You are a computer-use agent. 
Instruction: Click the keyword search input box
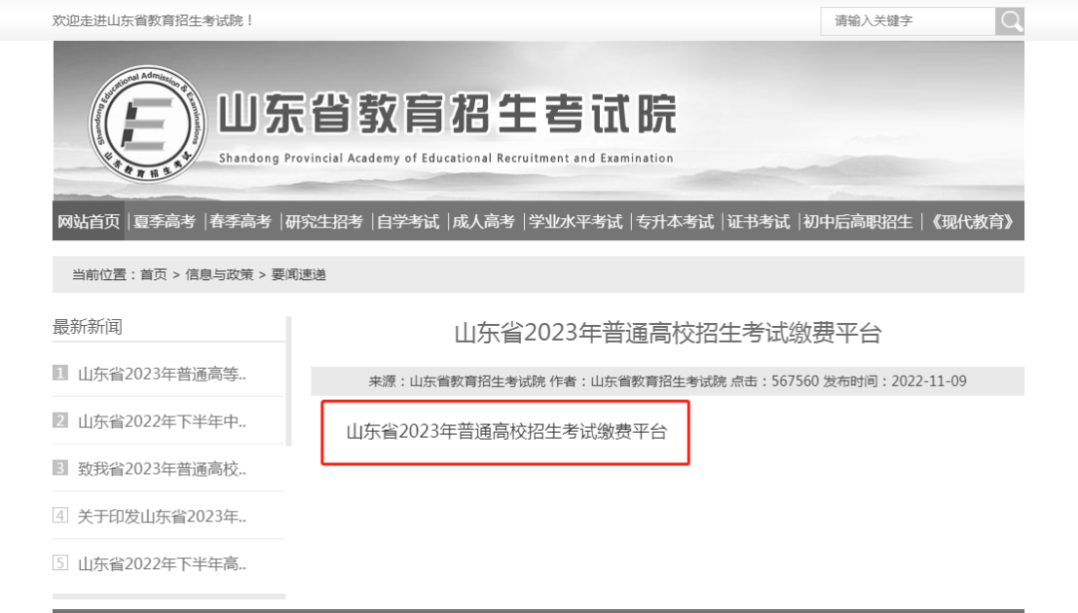coord(908,20)
